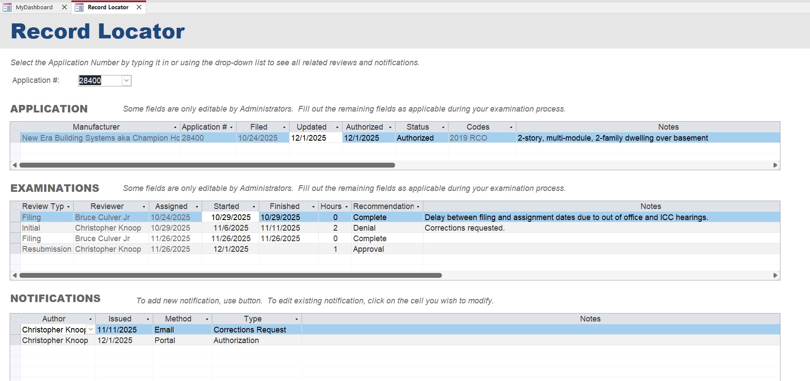Open Codes column filter arrow

click(x=511, y=127)
